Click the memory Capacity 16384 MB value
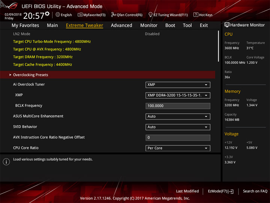The width and height of the screenshot is (270, 203). click(x=232, y=120)
